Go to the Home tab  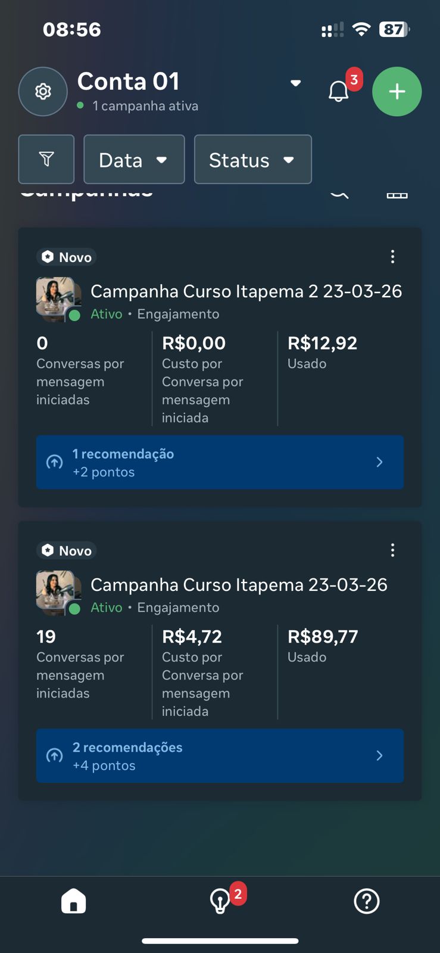coord(73,901)
